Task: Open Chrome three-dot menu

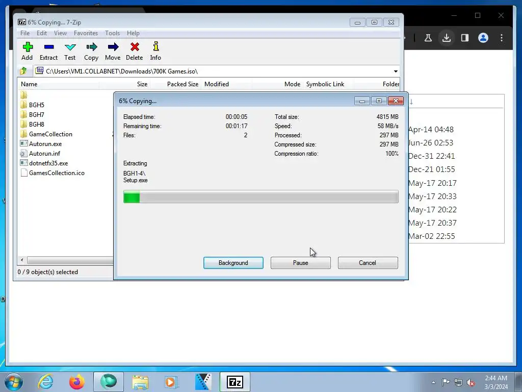Action: point(502,38)
